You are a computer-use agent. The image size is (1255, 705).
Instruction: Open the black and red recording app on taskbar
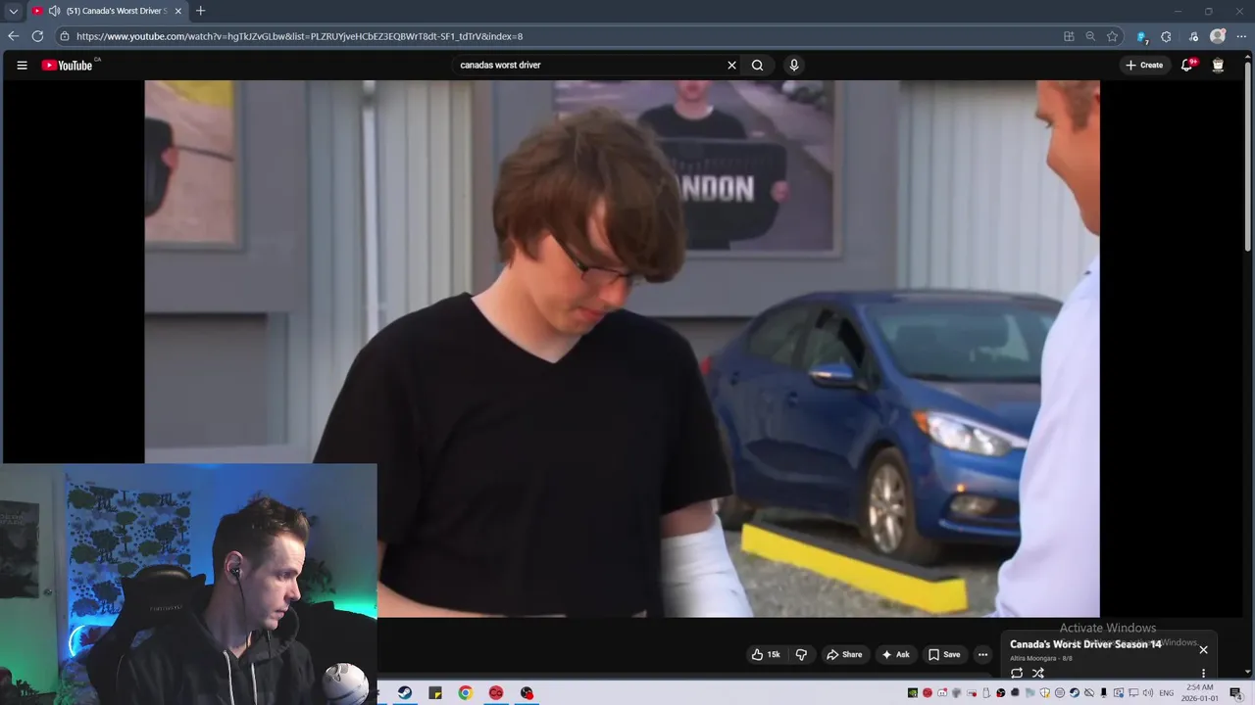click(527, 693)
